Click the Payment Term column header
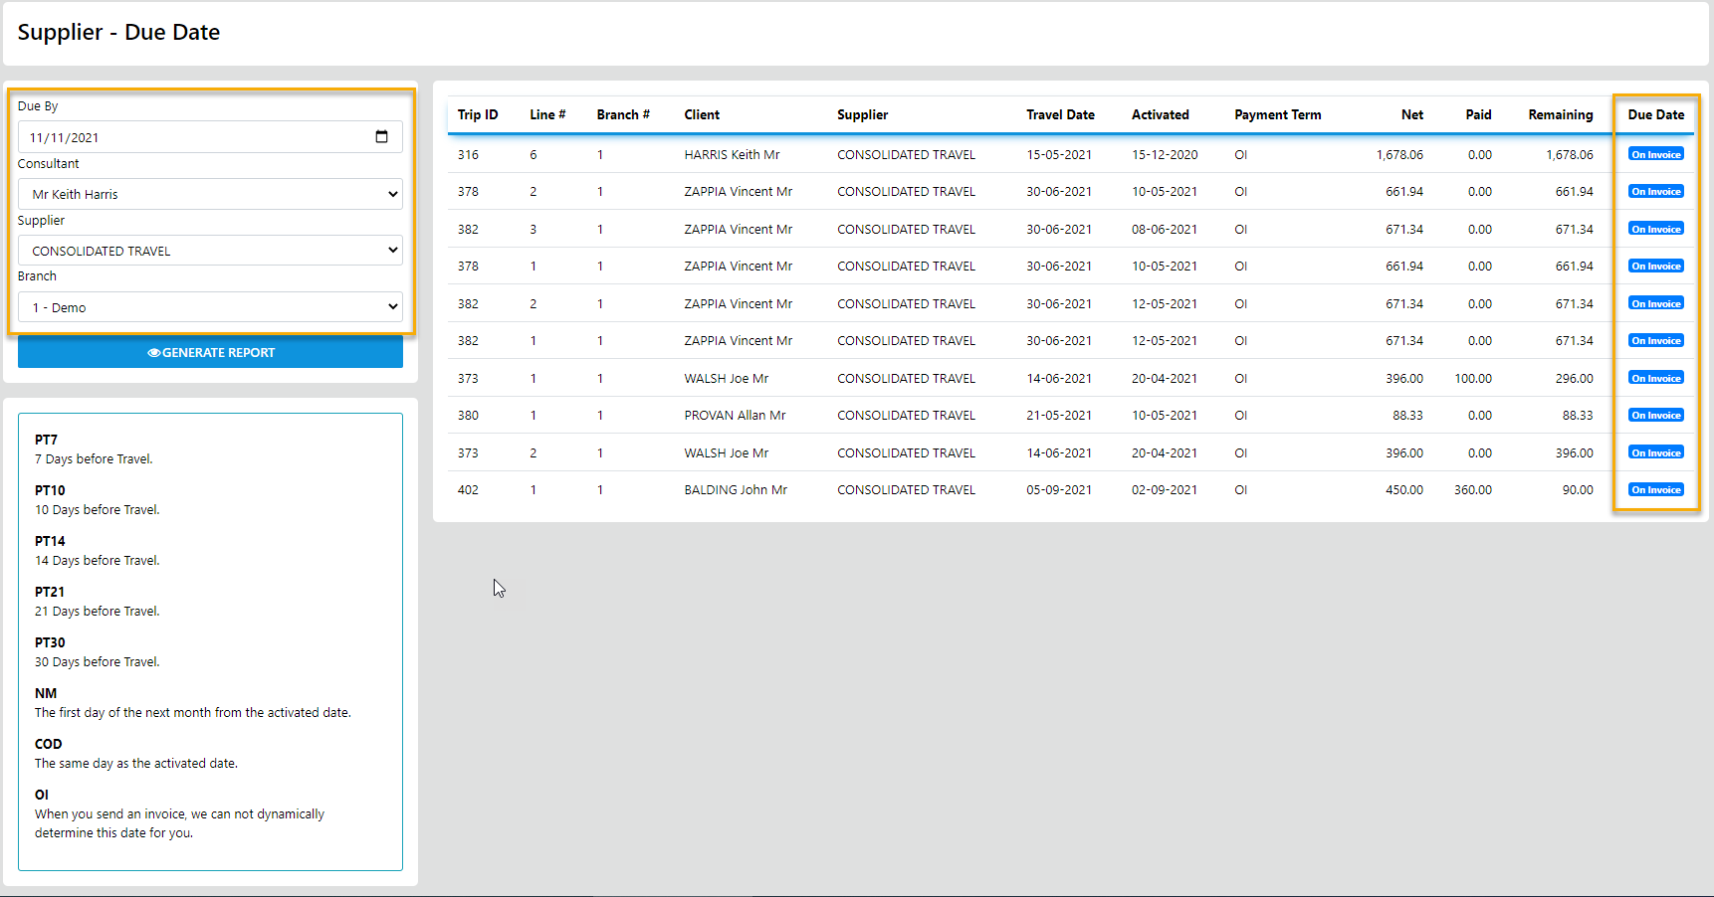 point(1277,114)
